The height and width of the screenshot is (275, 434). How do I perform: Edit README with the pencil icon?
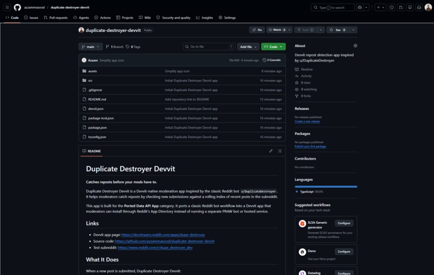pyautogui.click(x=271, y=151)
